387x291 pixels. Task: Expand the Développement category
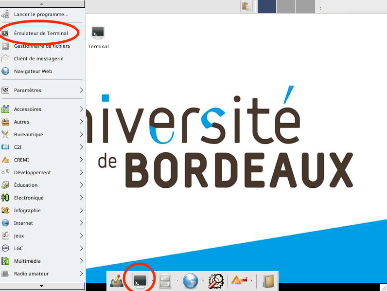tap(42, 172)
